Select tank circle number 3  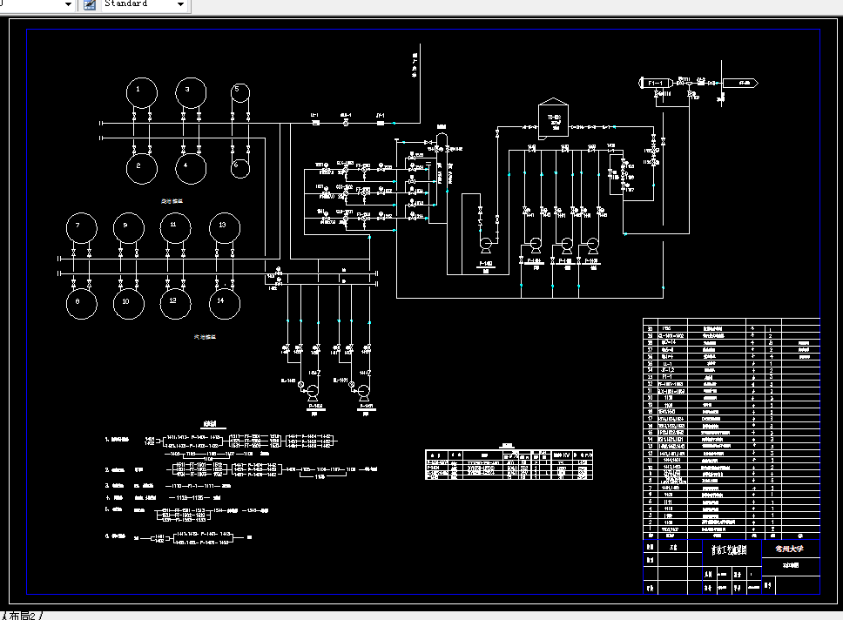(x=191, y=93)
